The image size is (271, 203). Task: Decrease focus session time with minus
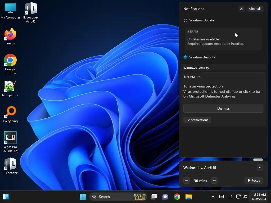[x=187, y=181]
